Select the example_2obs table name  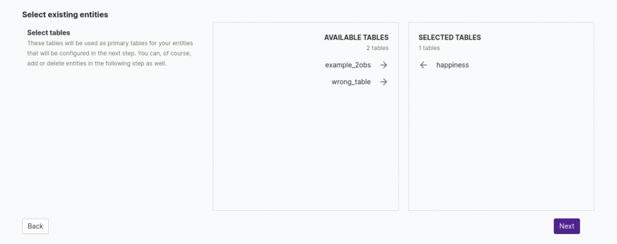348,65
